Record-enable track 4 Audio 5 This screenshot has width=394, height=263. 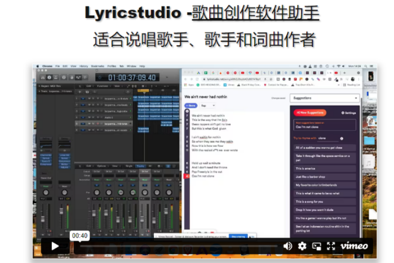coord(98,117)
